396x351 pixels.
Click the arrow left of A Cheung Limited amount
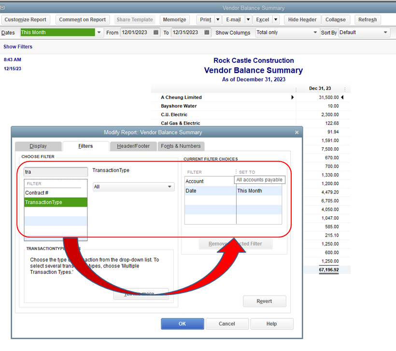point(292,98)
